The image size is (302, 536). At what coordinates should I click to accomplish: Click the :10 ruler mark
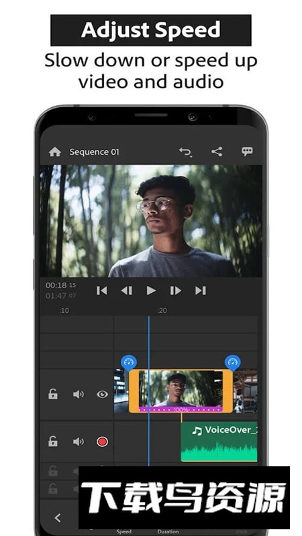click(64, 310)
